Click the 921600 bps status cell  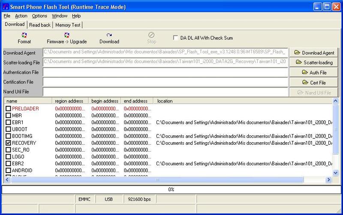click(x=139, y=199)
